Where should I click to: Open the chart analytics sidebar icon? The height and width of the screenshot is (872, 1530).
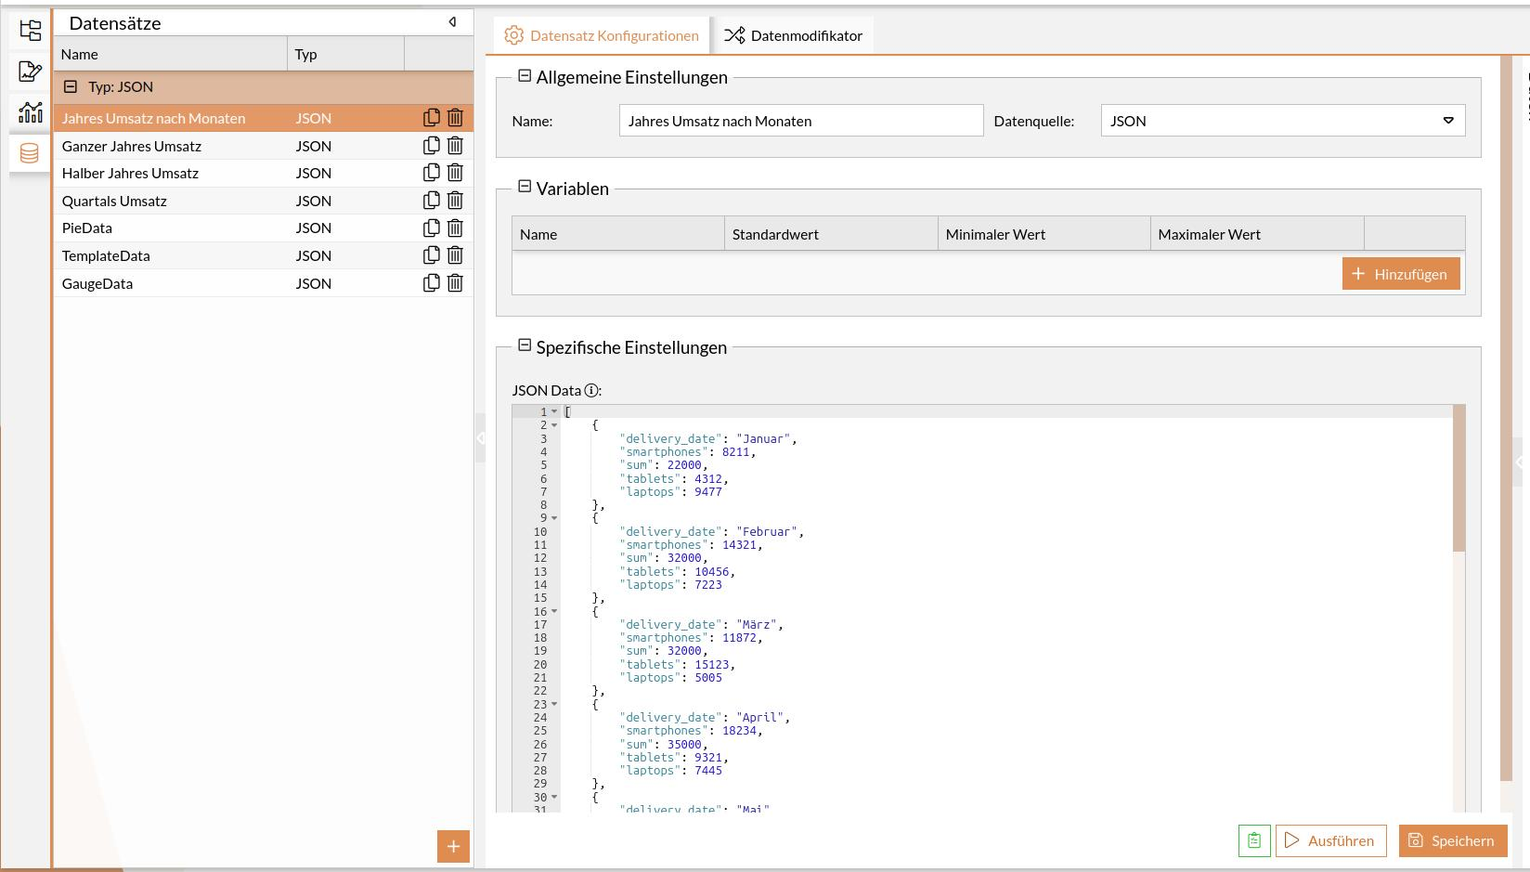pos(30,112)
